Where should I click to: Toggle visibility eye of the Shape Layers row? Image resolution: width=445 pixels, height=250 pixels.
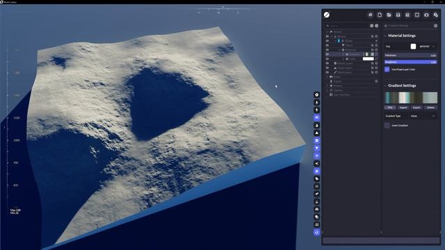coord(327,68)
